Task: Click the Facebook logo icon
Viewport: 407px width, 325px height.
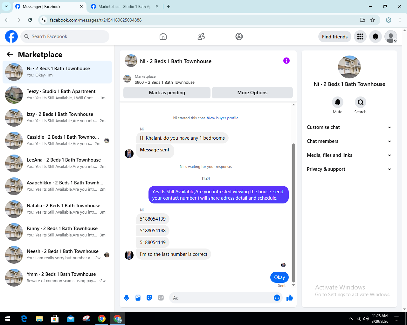Action: coord(11,36)
